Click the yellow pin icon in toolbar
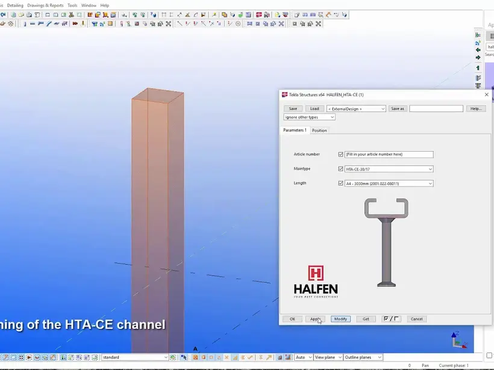 (214, 15)
